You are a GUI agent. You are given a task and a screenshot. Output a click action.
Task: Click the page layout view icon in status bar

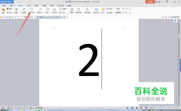[x=132, y=108]
